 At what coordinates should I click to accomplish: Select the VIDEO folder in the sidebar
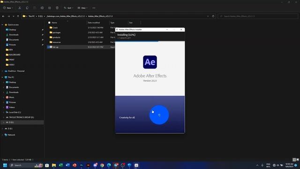pyautogui.click(x=12, y=65)
